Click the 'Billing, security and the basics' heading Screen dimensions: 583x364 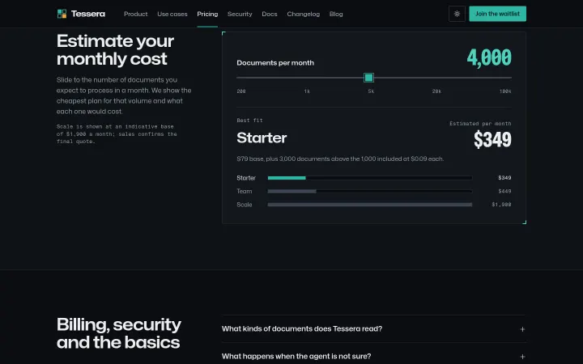coord(119,333)
